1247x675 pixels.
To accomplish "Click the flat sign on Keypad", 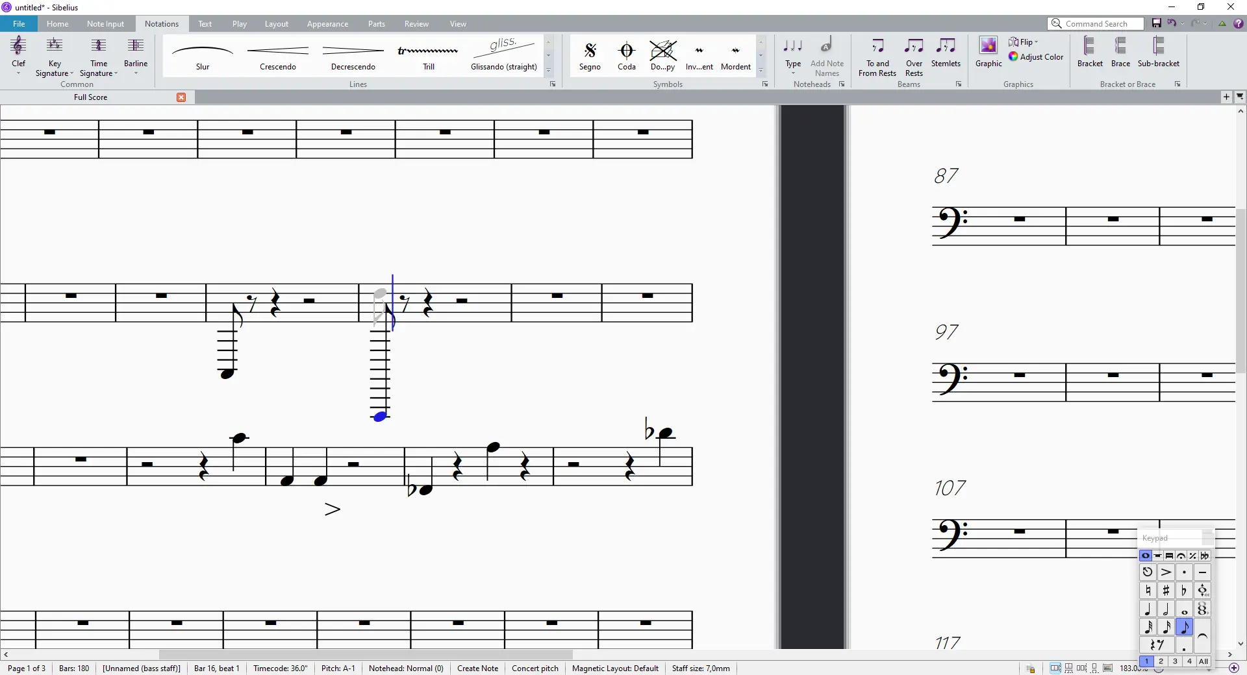I will (1184, 591).
